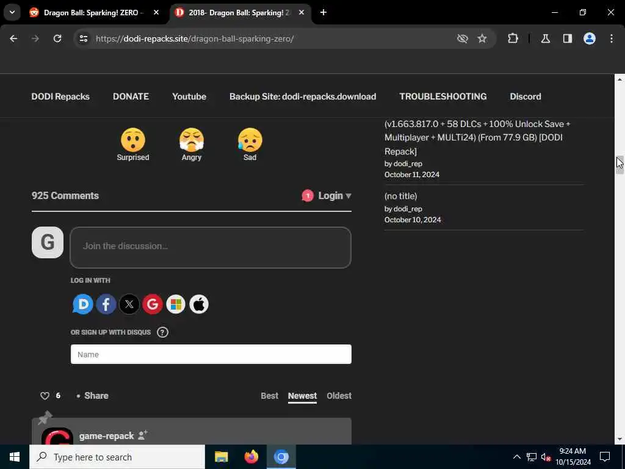The width and height of the screenshot is (625, 469).
Task: Log in with Google icon
Action: click(152, 304)
